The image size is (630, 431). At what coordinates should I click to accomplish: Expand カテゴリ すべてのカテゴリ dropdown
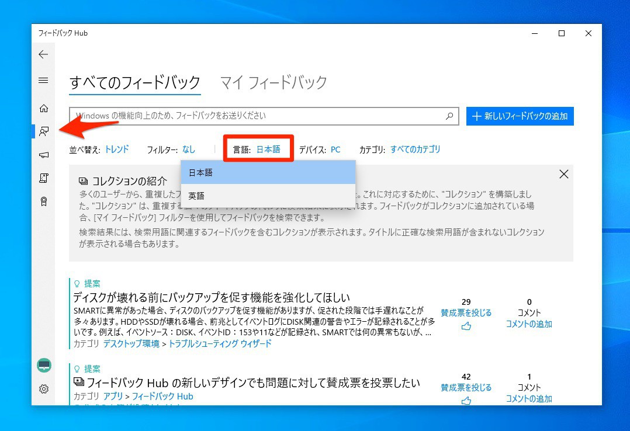(x=415, y=150)
